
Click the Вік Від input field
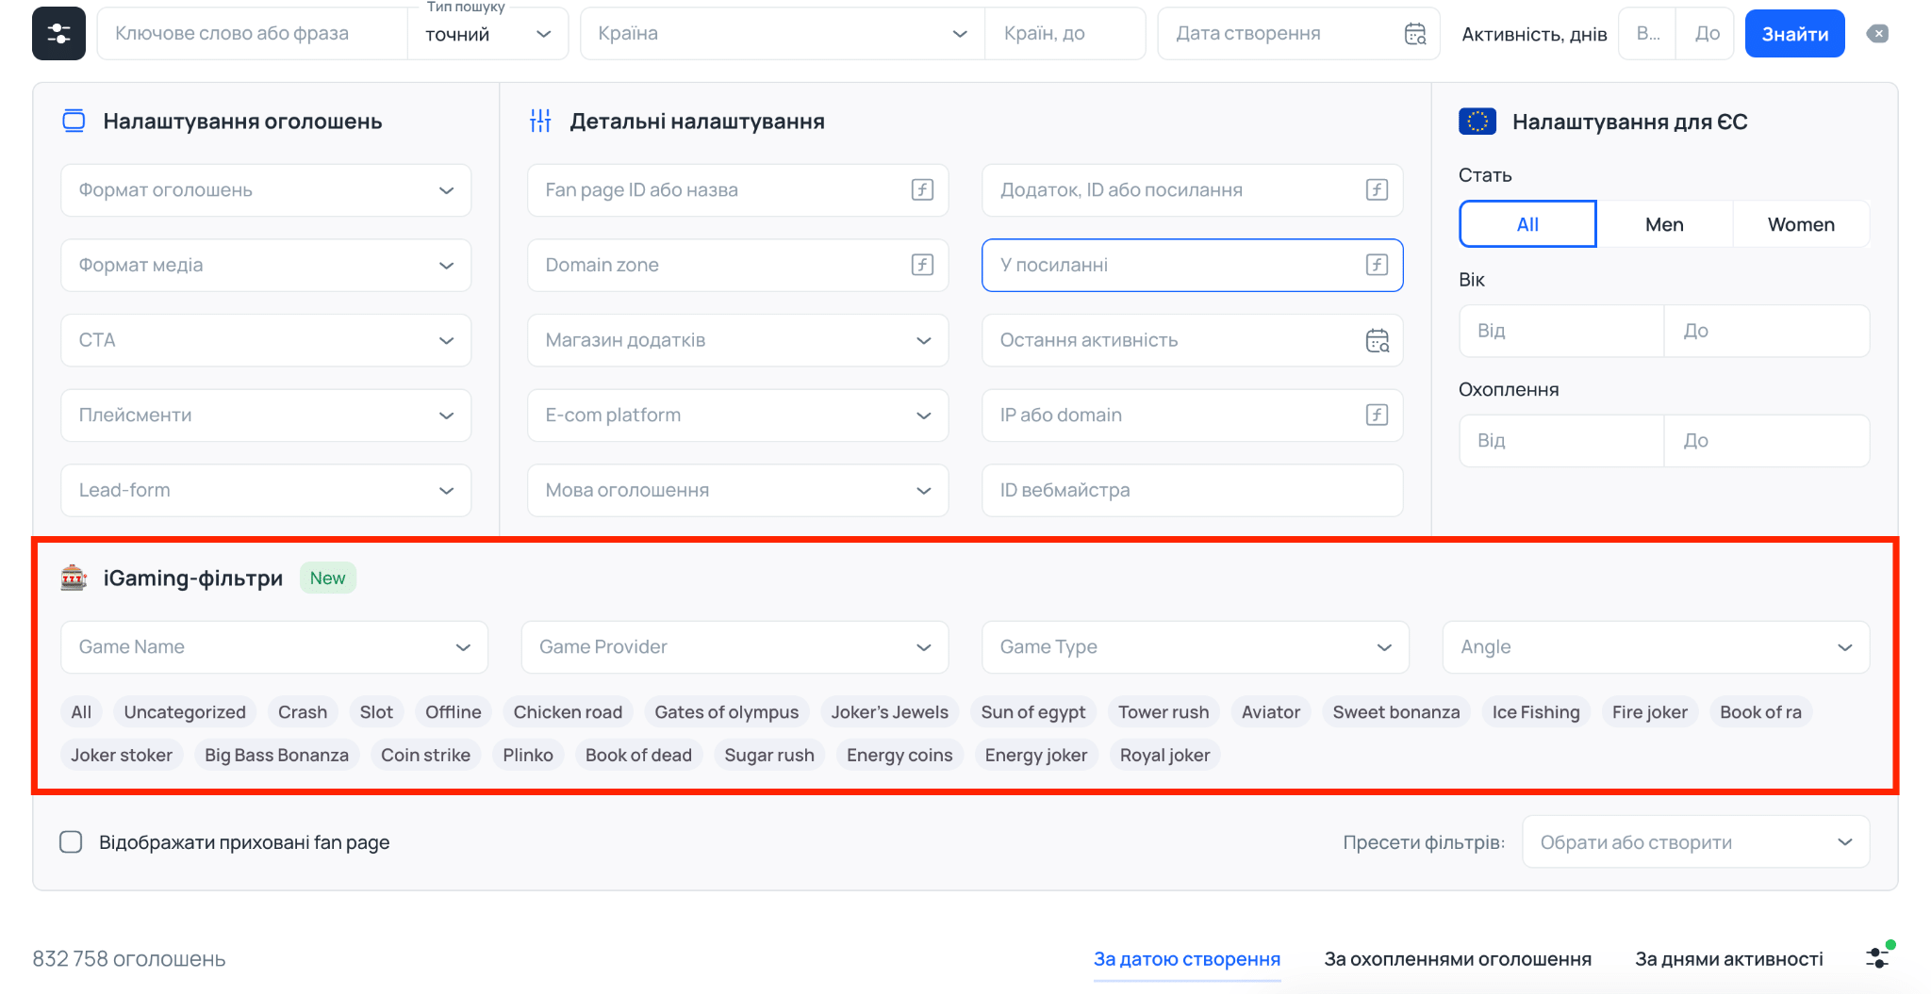click(1561, 331)
